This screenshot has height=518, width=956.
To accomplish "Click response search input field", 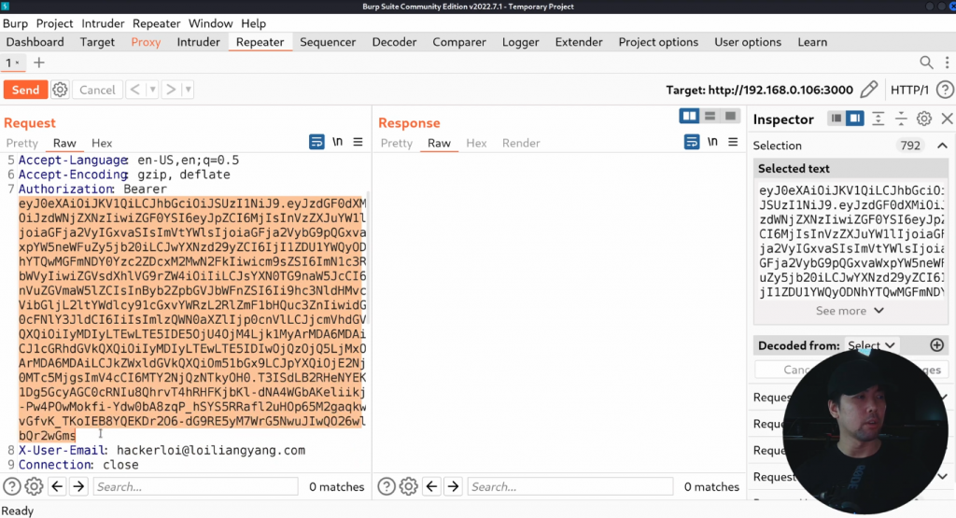I will [x=570, y=486].
